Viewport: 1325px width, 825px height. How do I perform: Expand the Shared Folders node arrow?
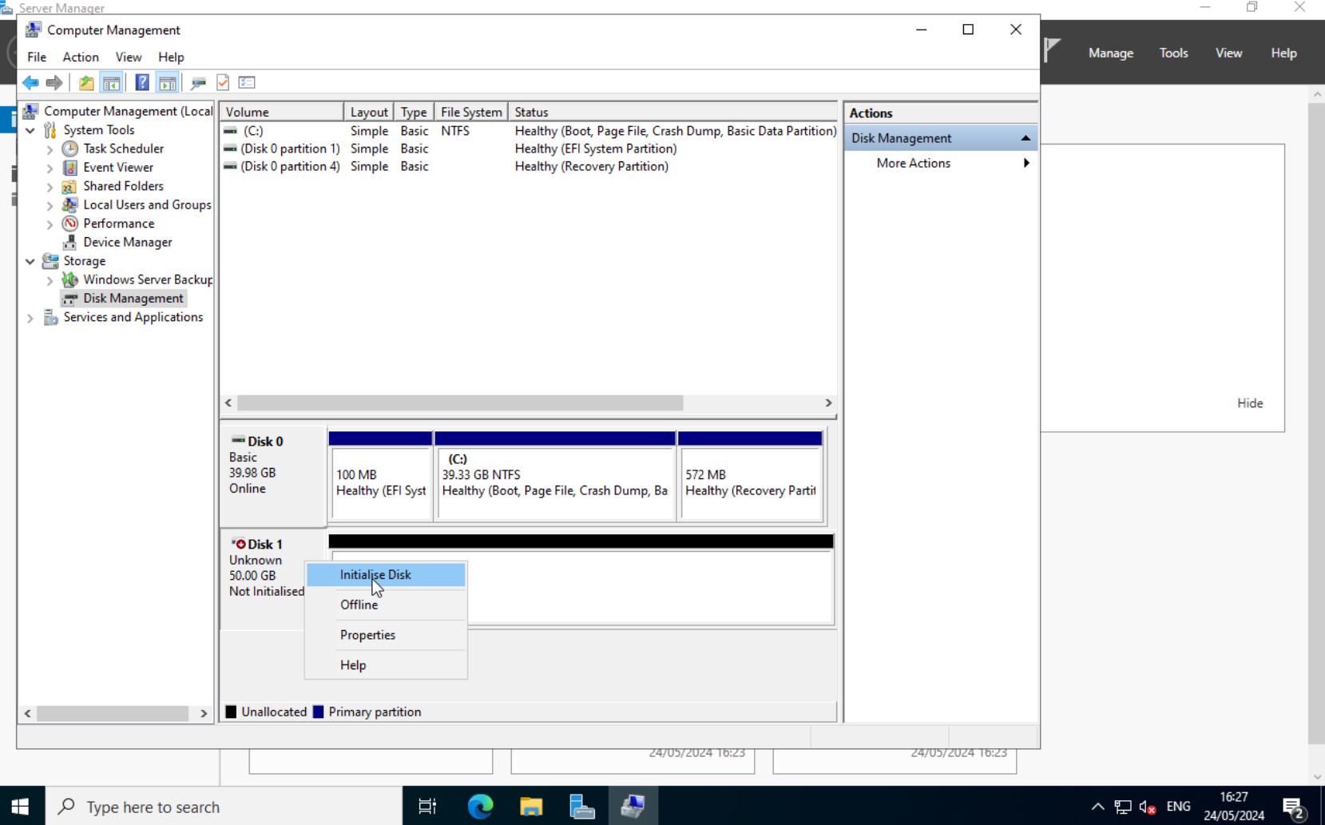[50, 187]
